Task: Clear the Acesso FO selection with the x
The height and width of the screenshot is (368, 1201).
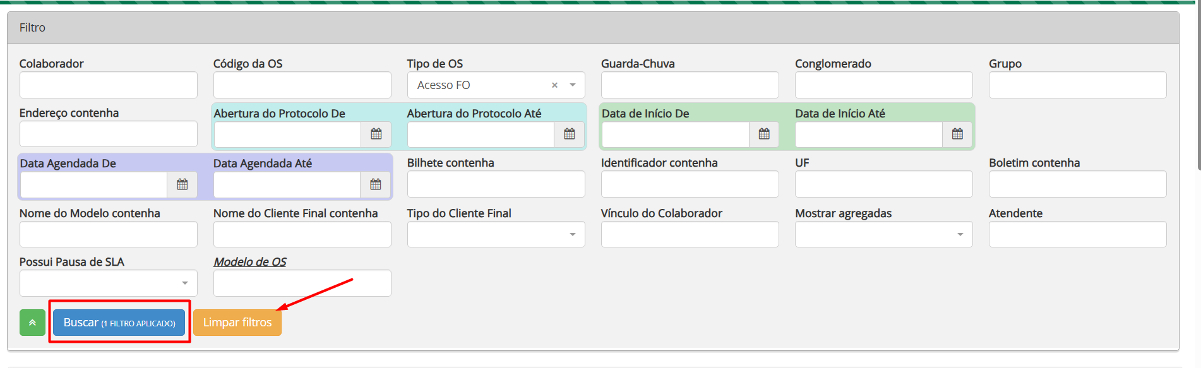Action: [554, 85]
